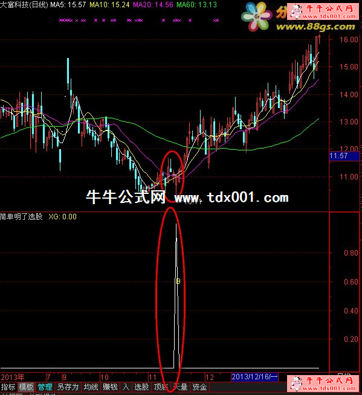The height and width of the screenshot is (395, 362).
Task: Select the 指标 tab at bottom
Action: point(8,387)
